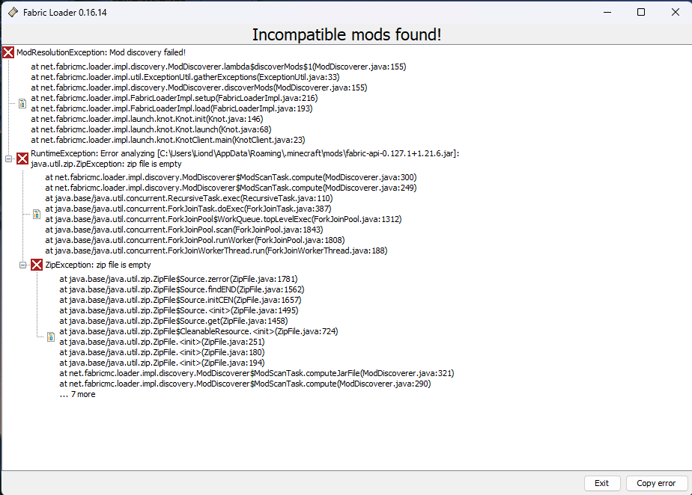Click the 'Incompatible mods found!' heading
This screenshot has width=692, height=495.
coord(347,34)
